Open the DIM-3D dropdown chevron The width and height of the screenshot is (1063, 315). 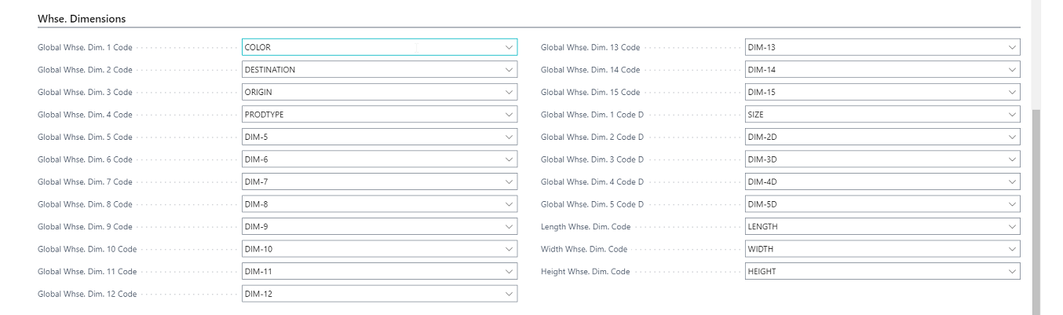1011,159
